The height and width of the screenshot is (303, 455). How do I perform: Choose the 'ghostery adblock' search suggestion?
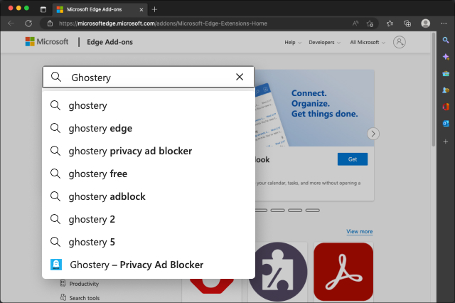pos(107,196)
